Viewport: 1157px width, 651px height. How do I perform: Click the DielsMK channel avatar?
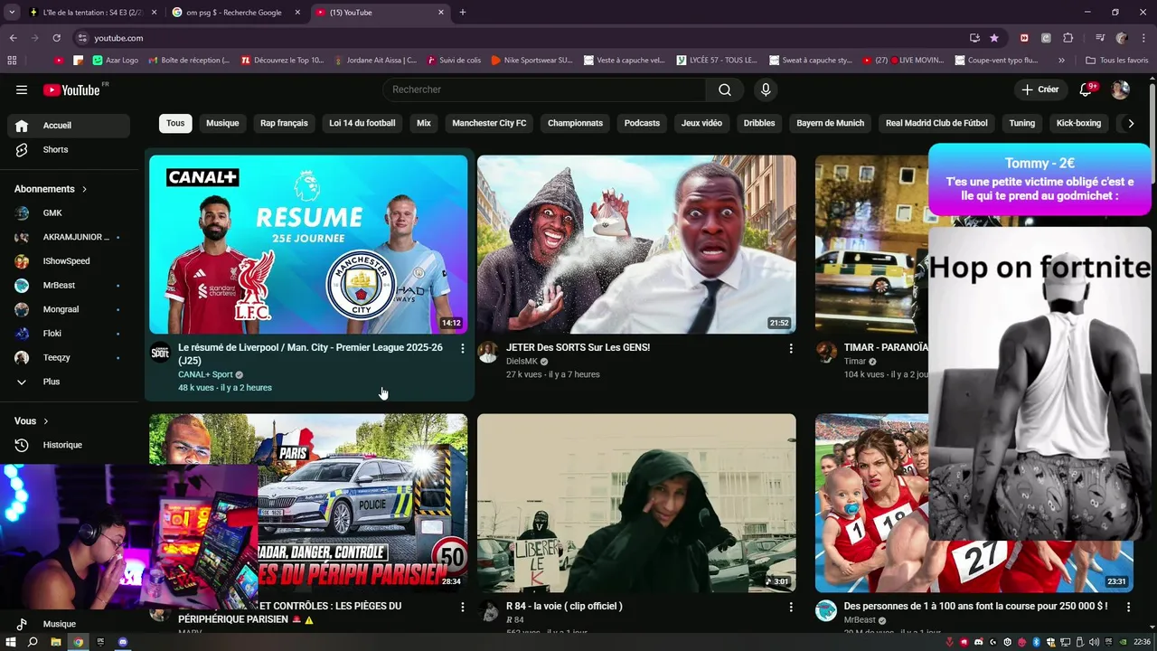pos(488,353)
